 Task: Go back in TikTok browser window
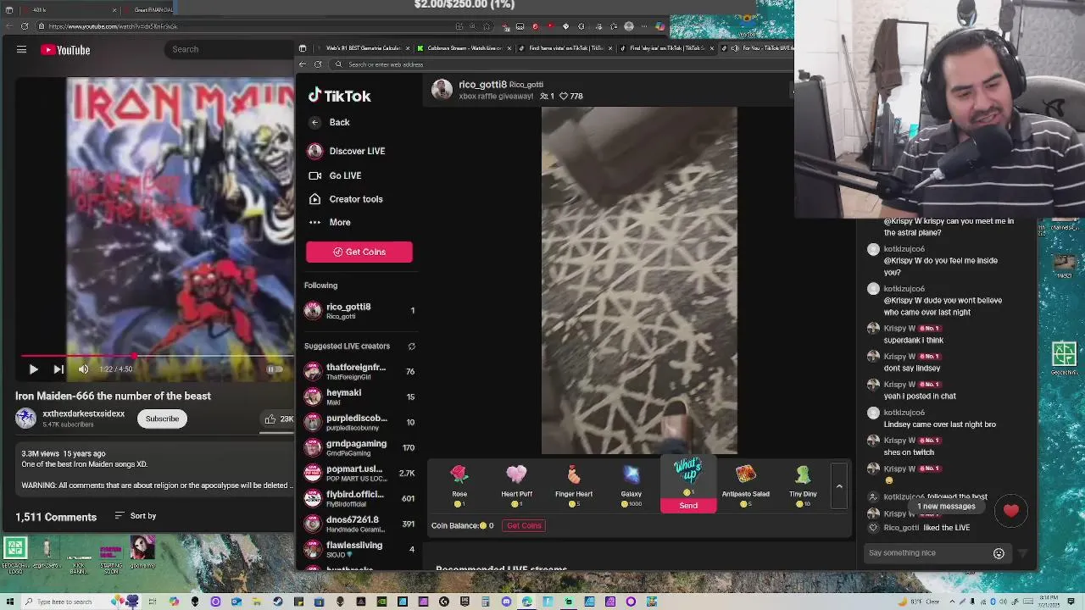point(303,64)
